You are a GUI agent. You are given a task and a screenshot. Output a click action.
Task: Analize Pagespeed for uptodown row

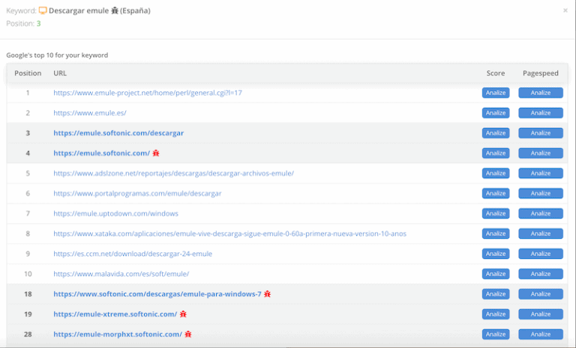click(541, 213)
